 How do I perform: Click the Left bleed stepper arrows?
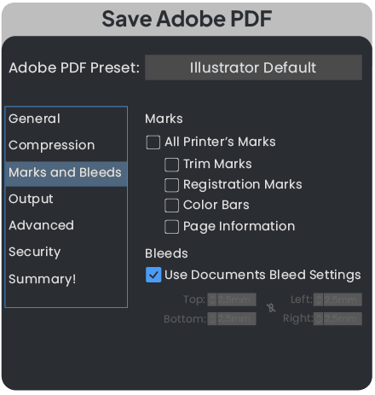click(319, 299)
